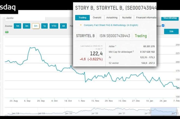Open Company Fact Sheet FAQ & Methodology link
Viewport: 180px width, 119px height.
click(x=111, y=25)
